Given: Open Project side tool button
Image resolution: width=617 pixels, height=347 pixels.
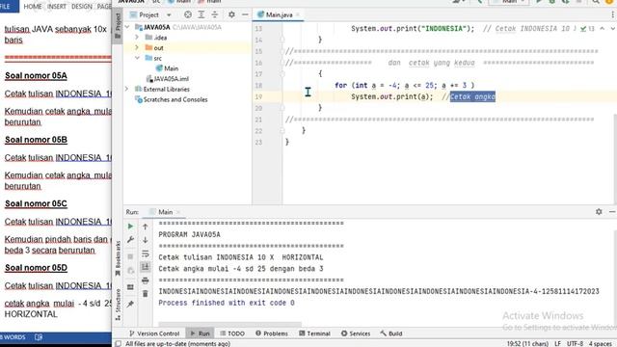Looking at the screenshot, I should pos(118,25).
